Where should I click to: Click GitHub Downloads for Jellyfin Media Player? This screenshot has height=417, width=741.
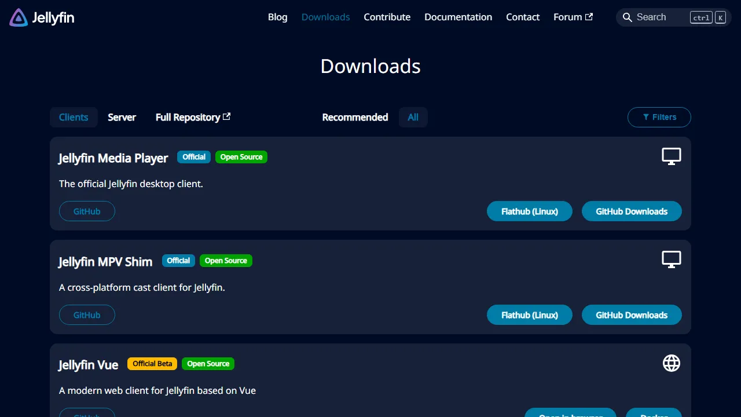(632, 211)
